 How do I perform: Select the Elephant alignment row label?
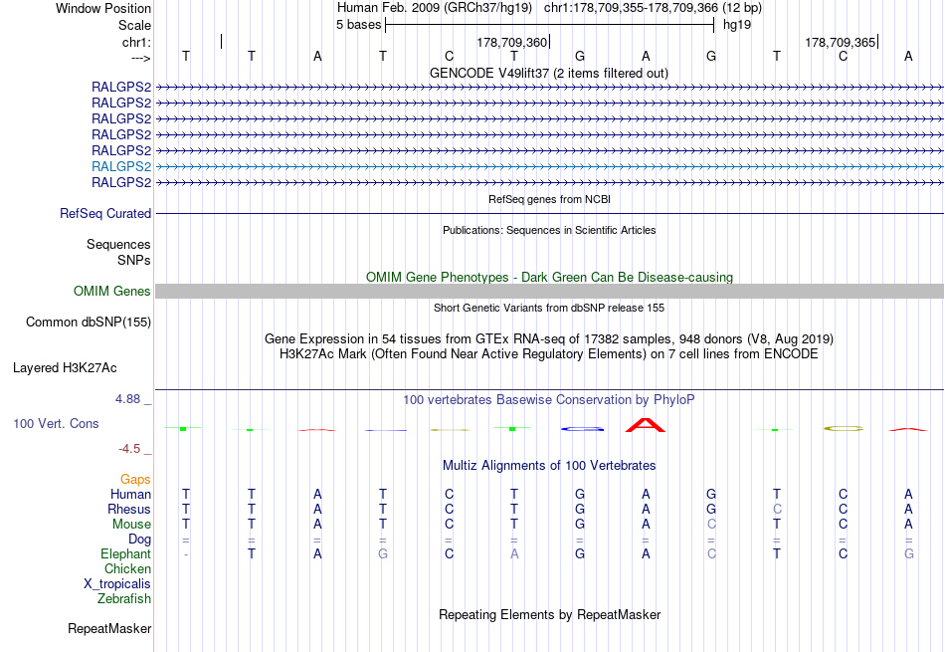pos(126,553)
